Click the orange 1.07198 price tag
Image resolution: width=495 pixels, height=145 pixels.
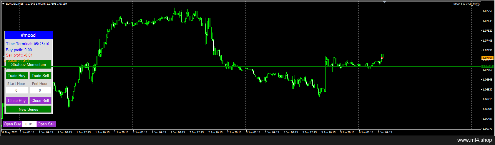(487, 58)
